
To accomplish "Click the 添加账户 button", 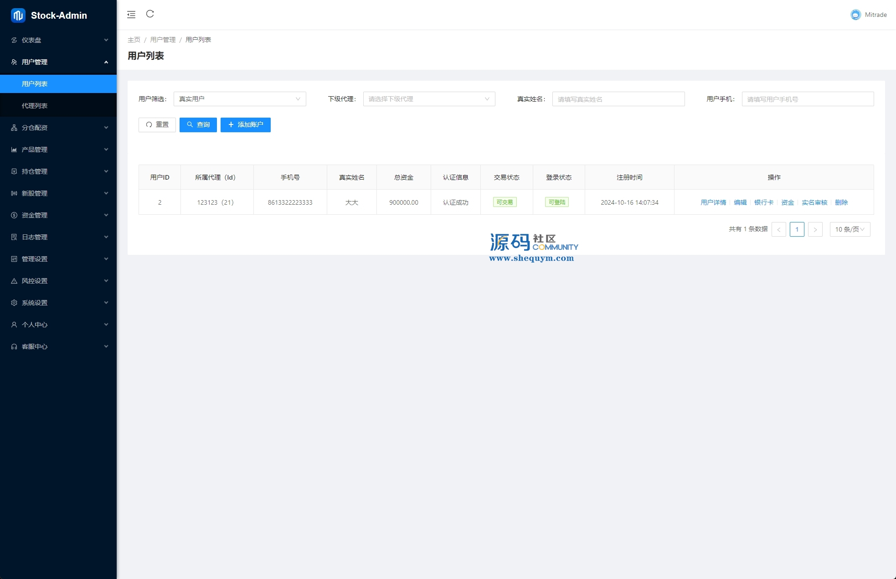I will pos(245,125).
